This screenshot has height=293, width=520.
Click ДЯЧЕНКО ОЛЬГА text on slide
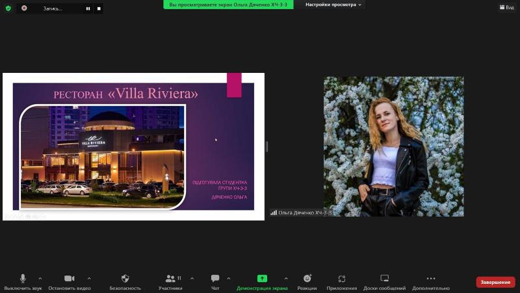[229, 197]
